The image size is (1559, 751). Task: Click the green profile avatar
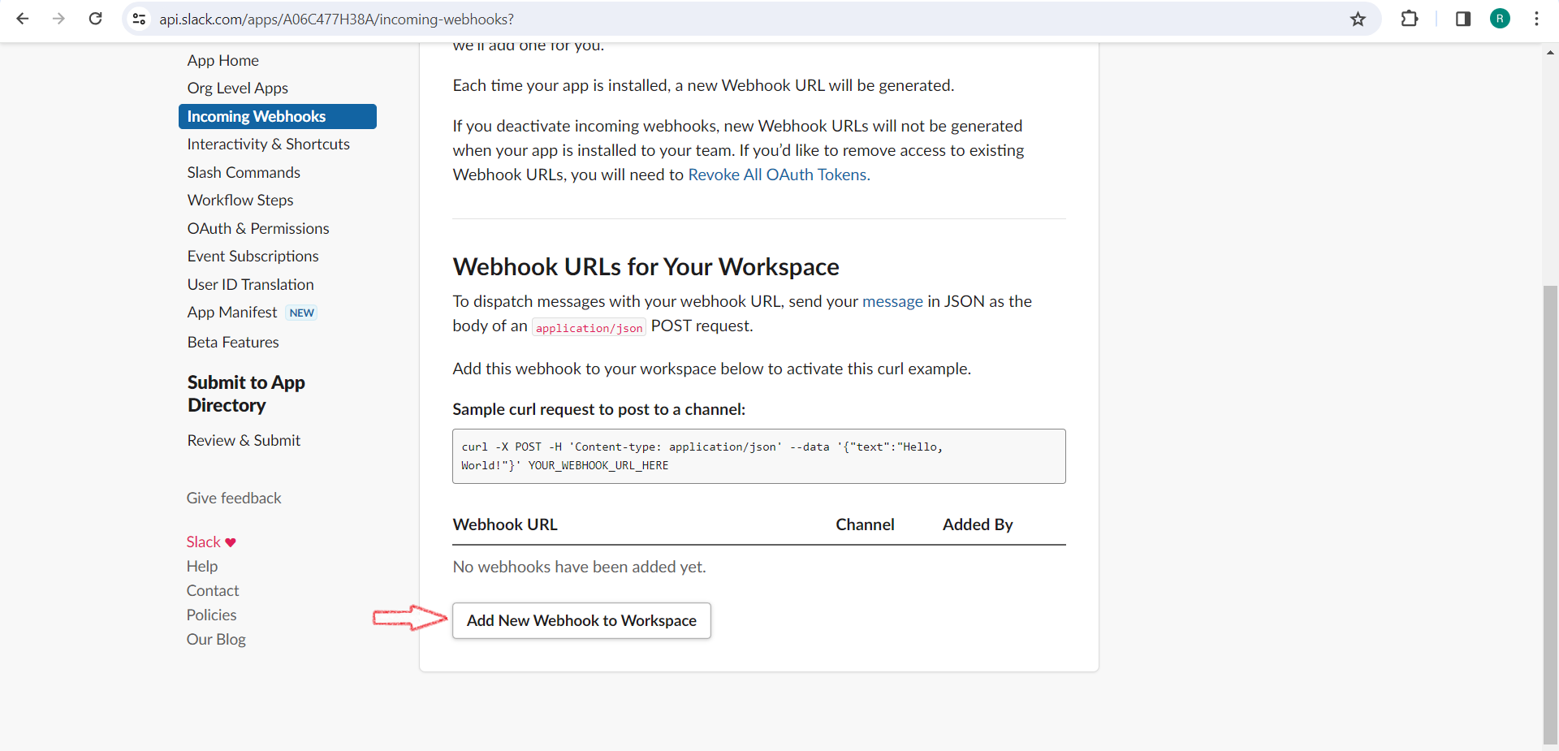pyautogui.click(x=1500, y=19)
